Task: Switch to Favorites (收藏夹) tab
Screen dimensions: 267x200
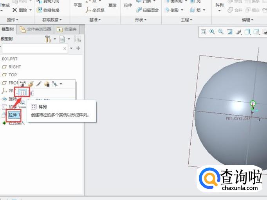Action: pos(67,29)
